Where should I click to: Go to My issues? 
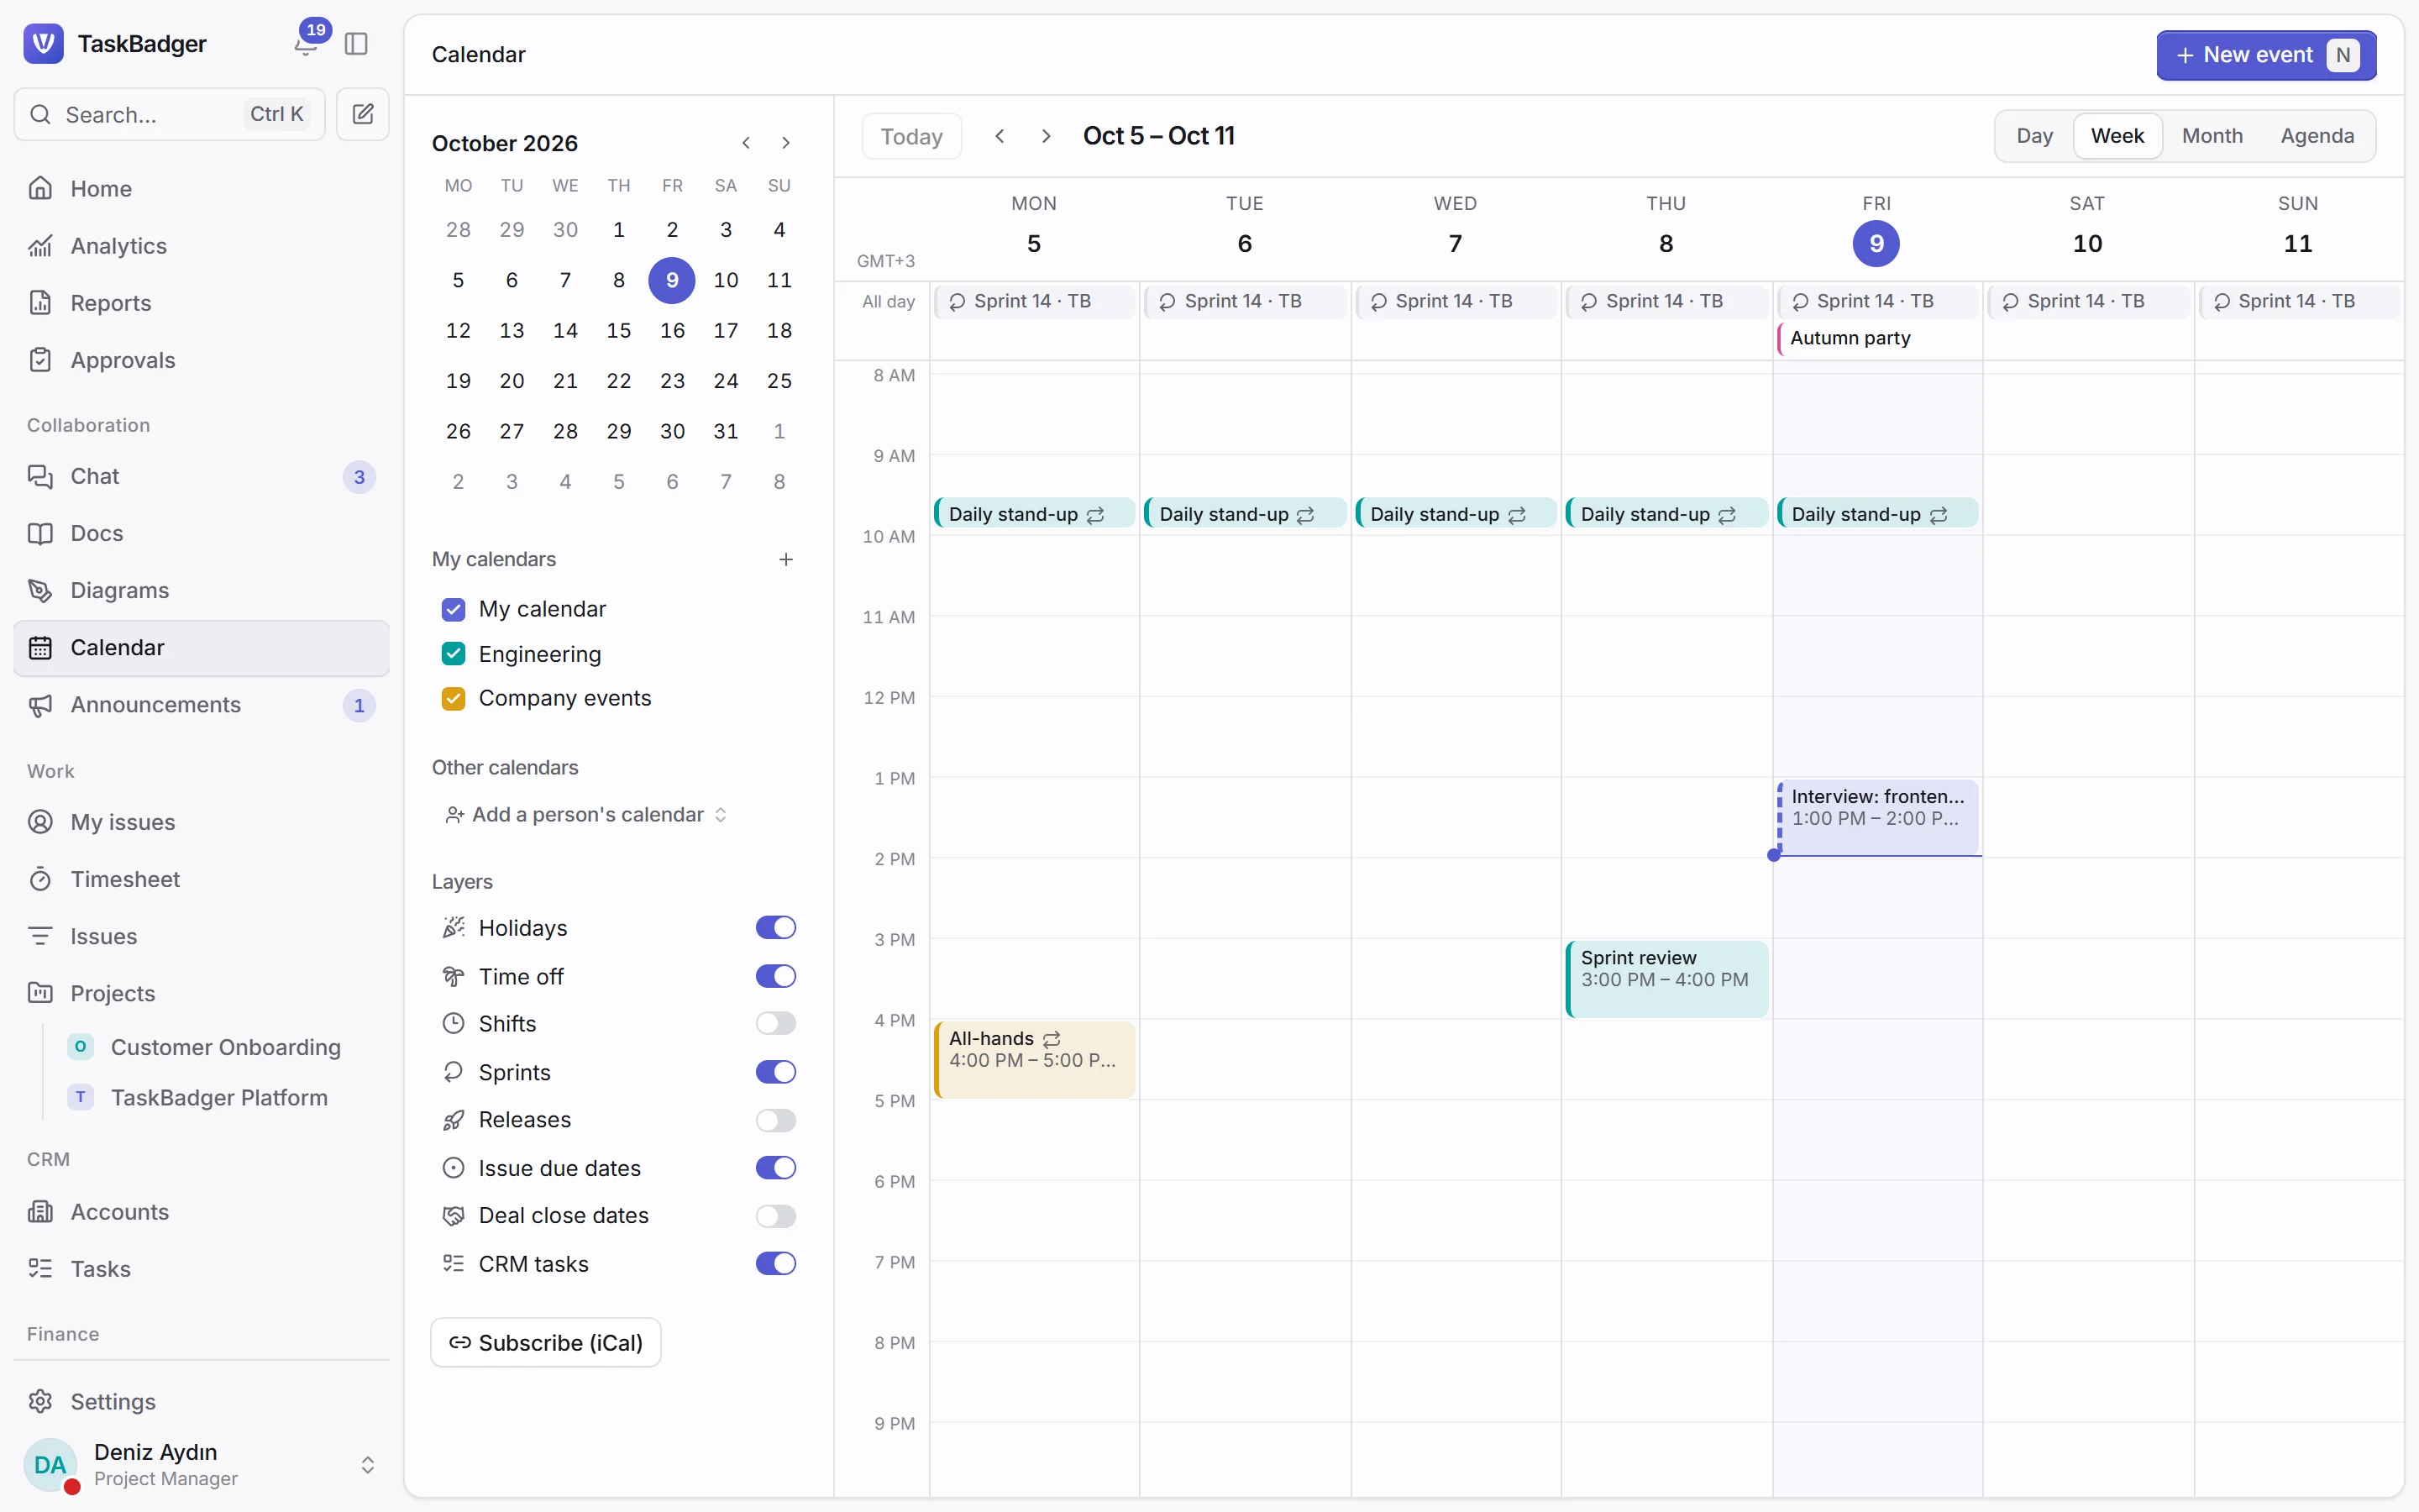coord(201,822)
